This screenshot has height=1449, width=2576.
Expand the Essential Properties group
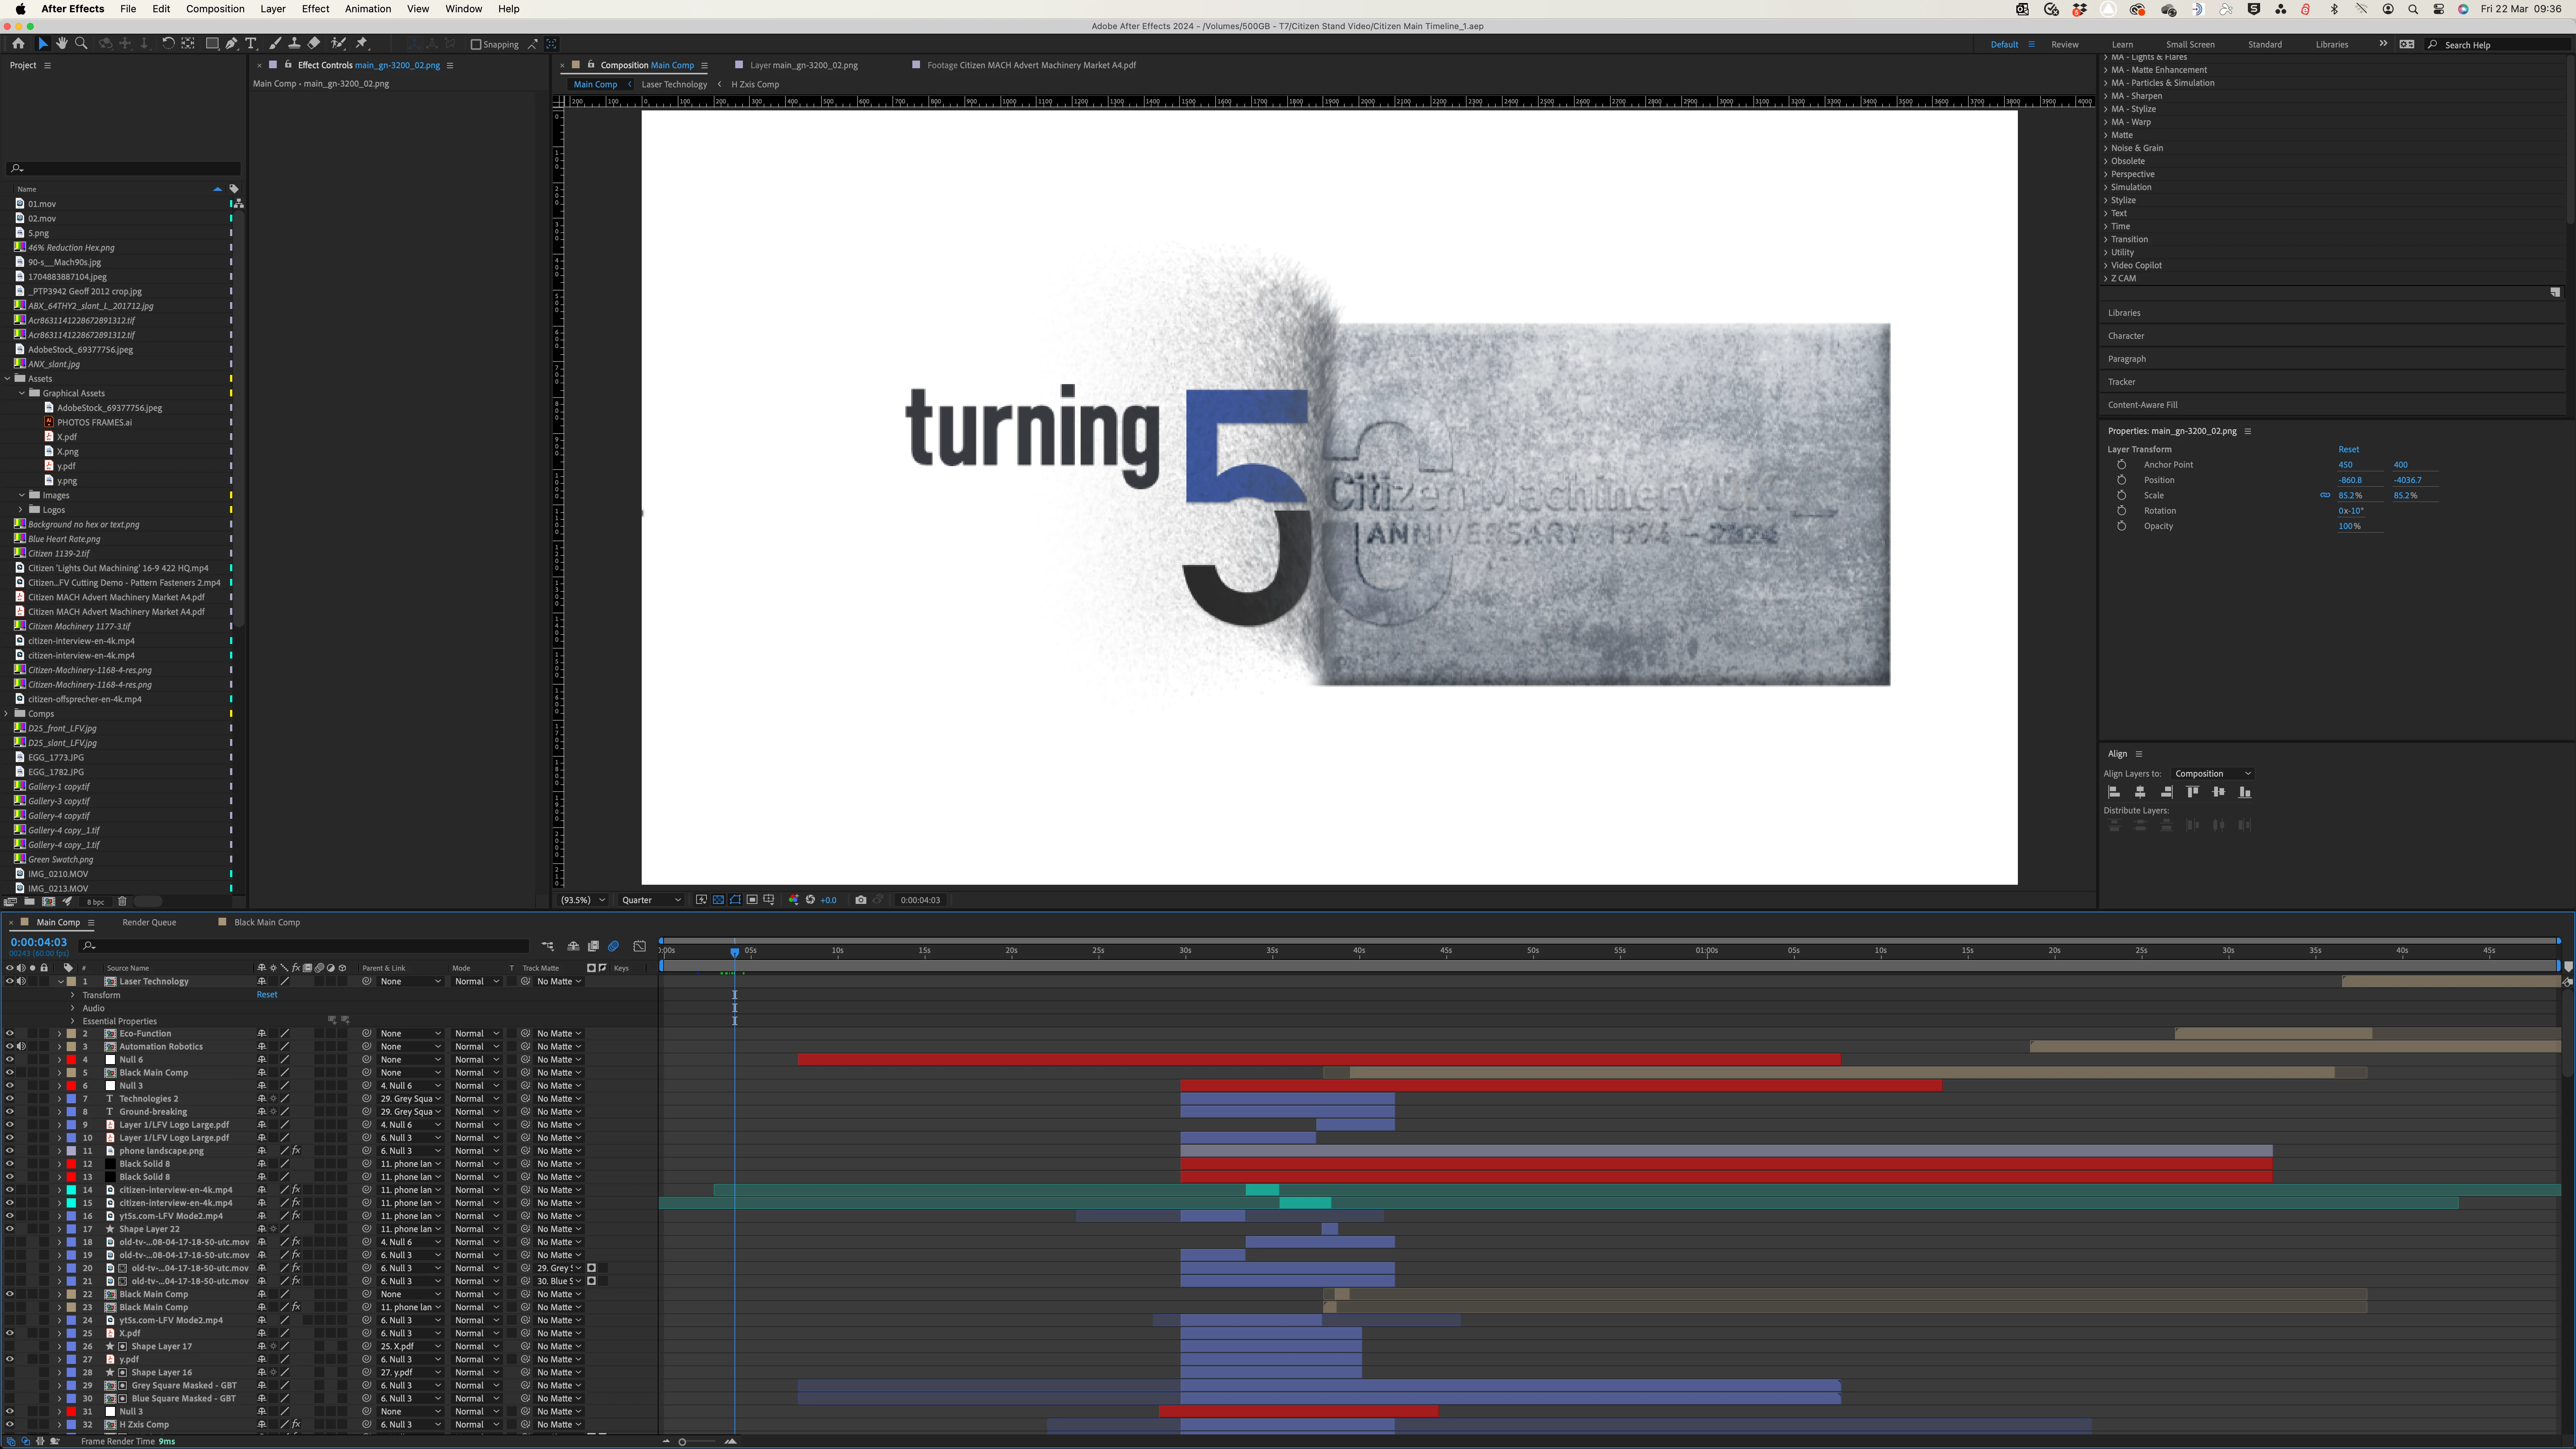73,1021
